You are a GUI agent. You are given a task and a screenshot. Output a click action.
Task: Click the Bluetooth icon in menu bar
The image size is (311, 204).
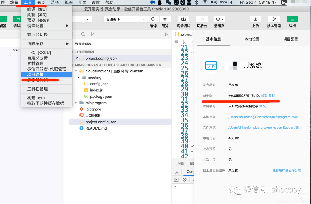coord(196,2)
